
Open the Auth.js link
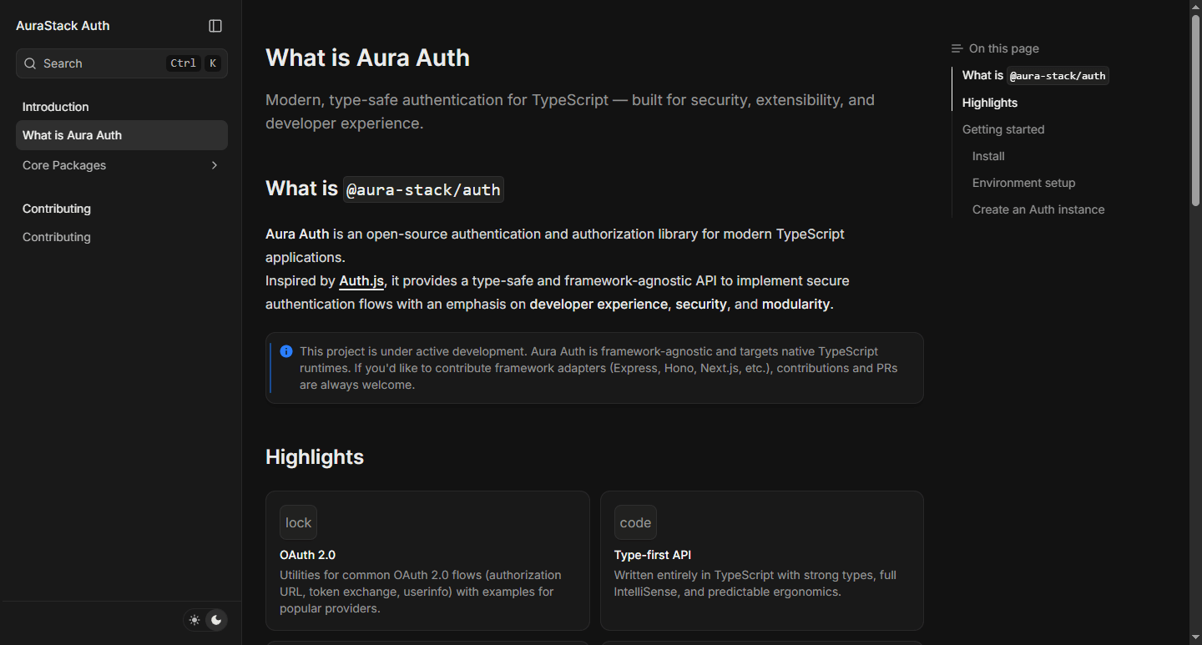[361, 280]
